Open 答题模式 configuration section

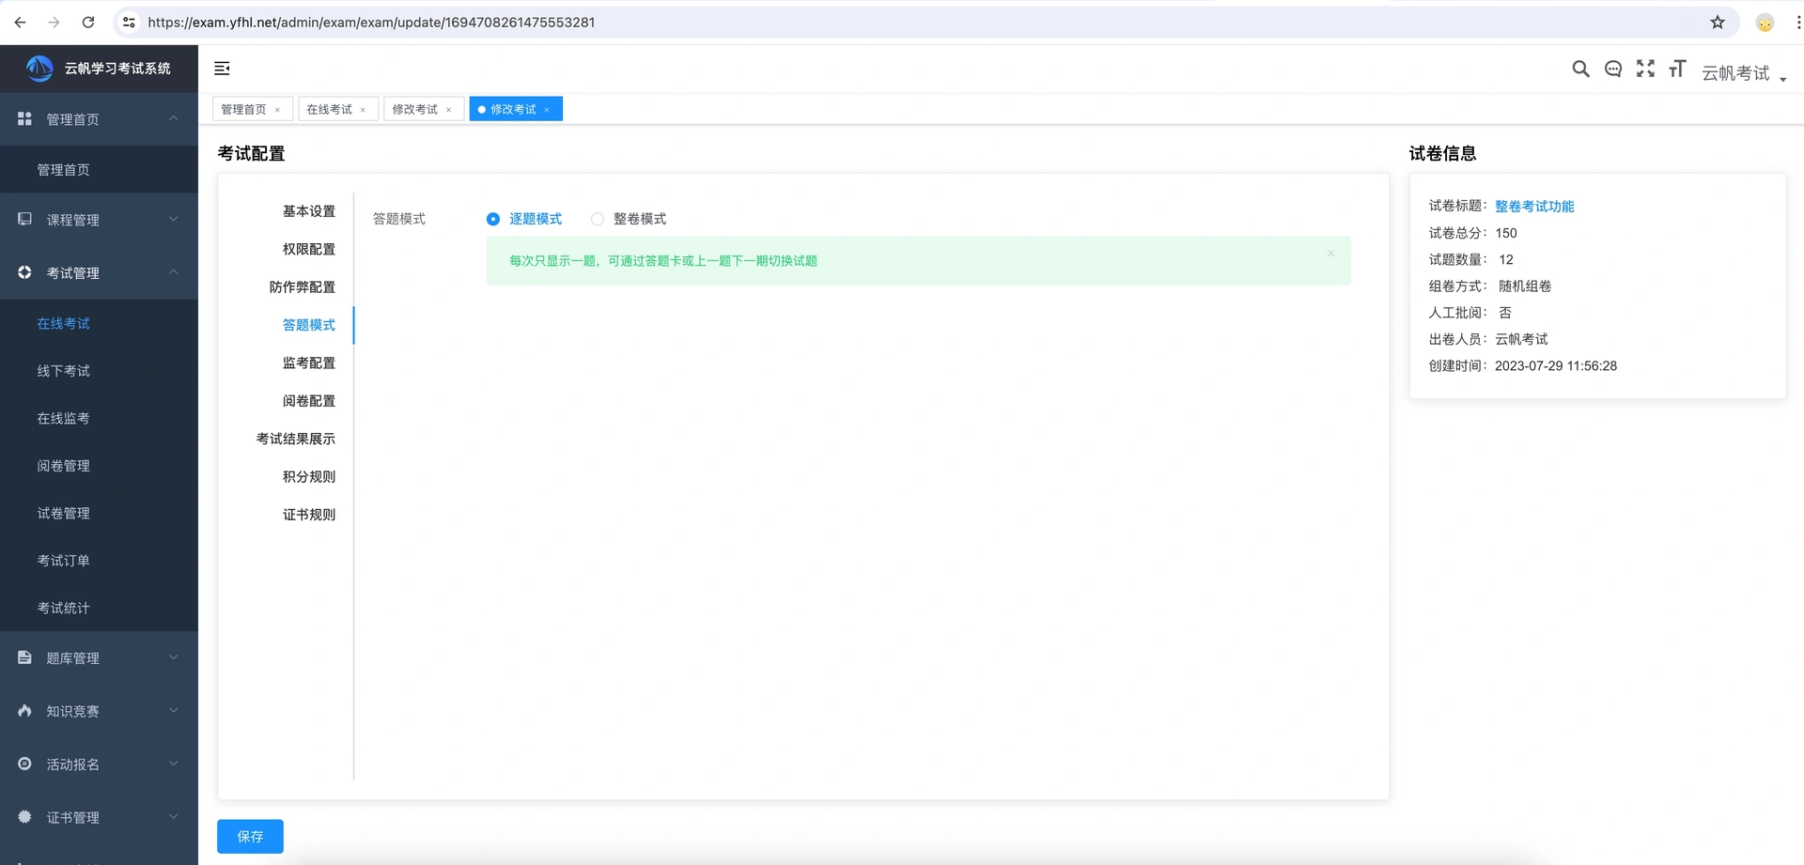pos(309,325)
